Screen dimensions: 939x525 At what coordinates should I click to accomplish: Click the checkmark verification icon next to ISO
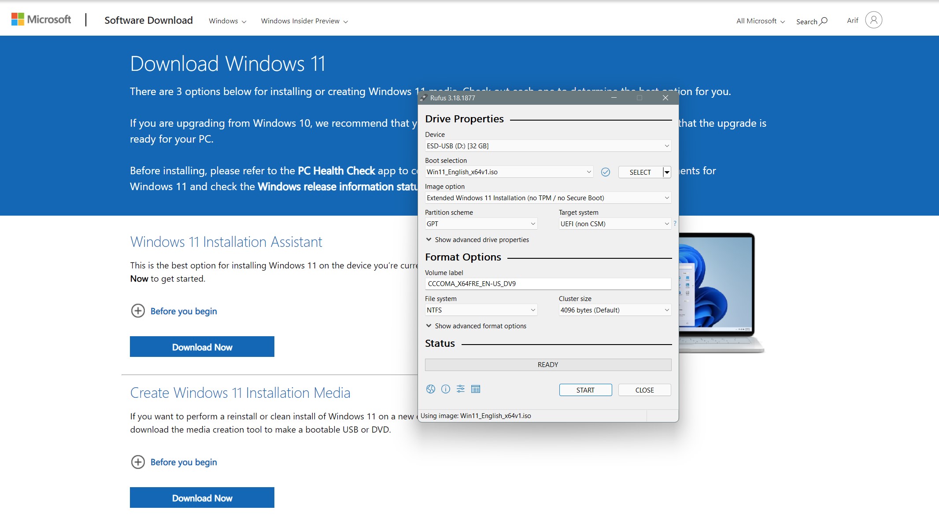tap(606, 172)
